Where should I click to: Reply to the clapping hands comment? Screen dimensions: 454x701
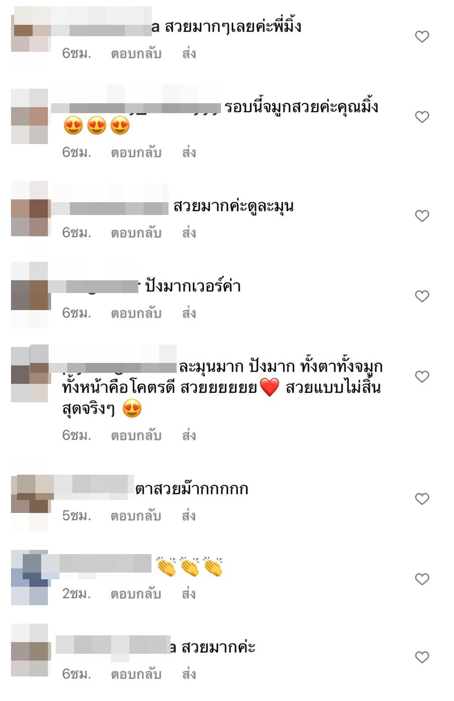(136, 594)
